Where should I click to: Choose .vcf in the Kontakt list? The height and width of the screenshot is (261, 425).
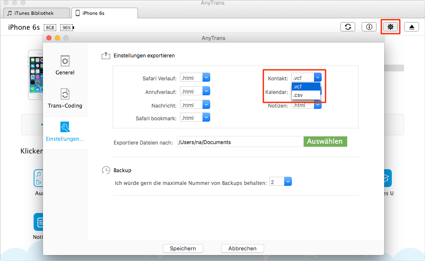(306, 87)
